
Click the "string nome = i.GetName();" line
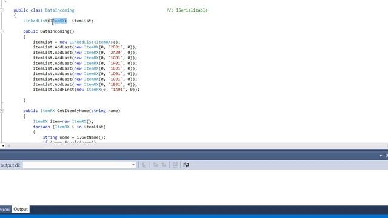click(x=74, y=137)
